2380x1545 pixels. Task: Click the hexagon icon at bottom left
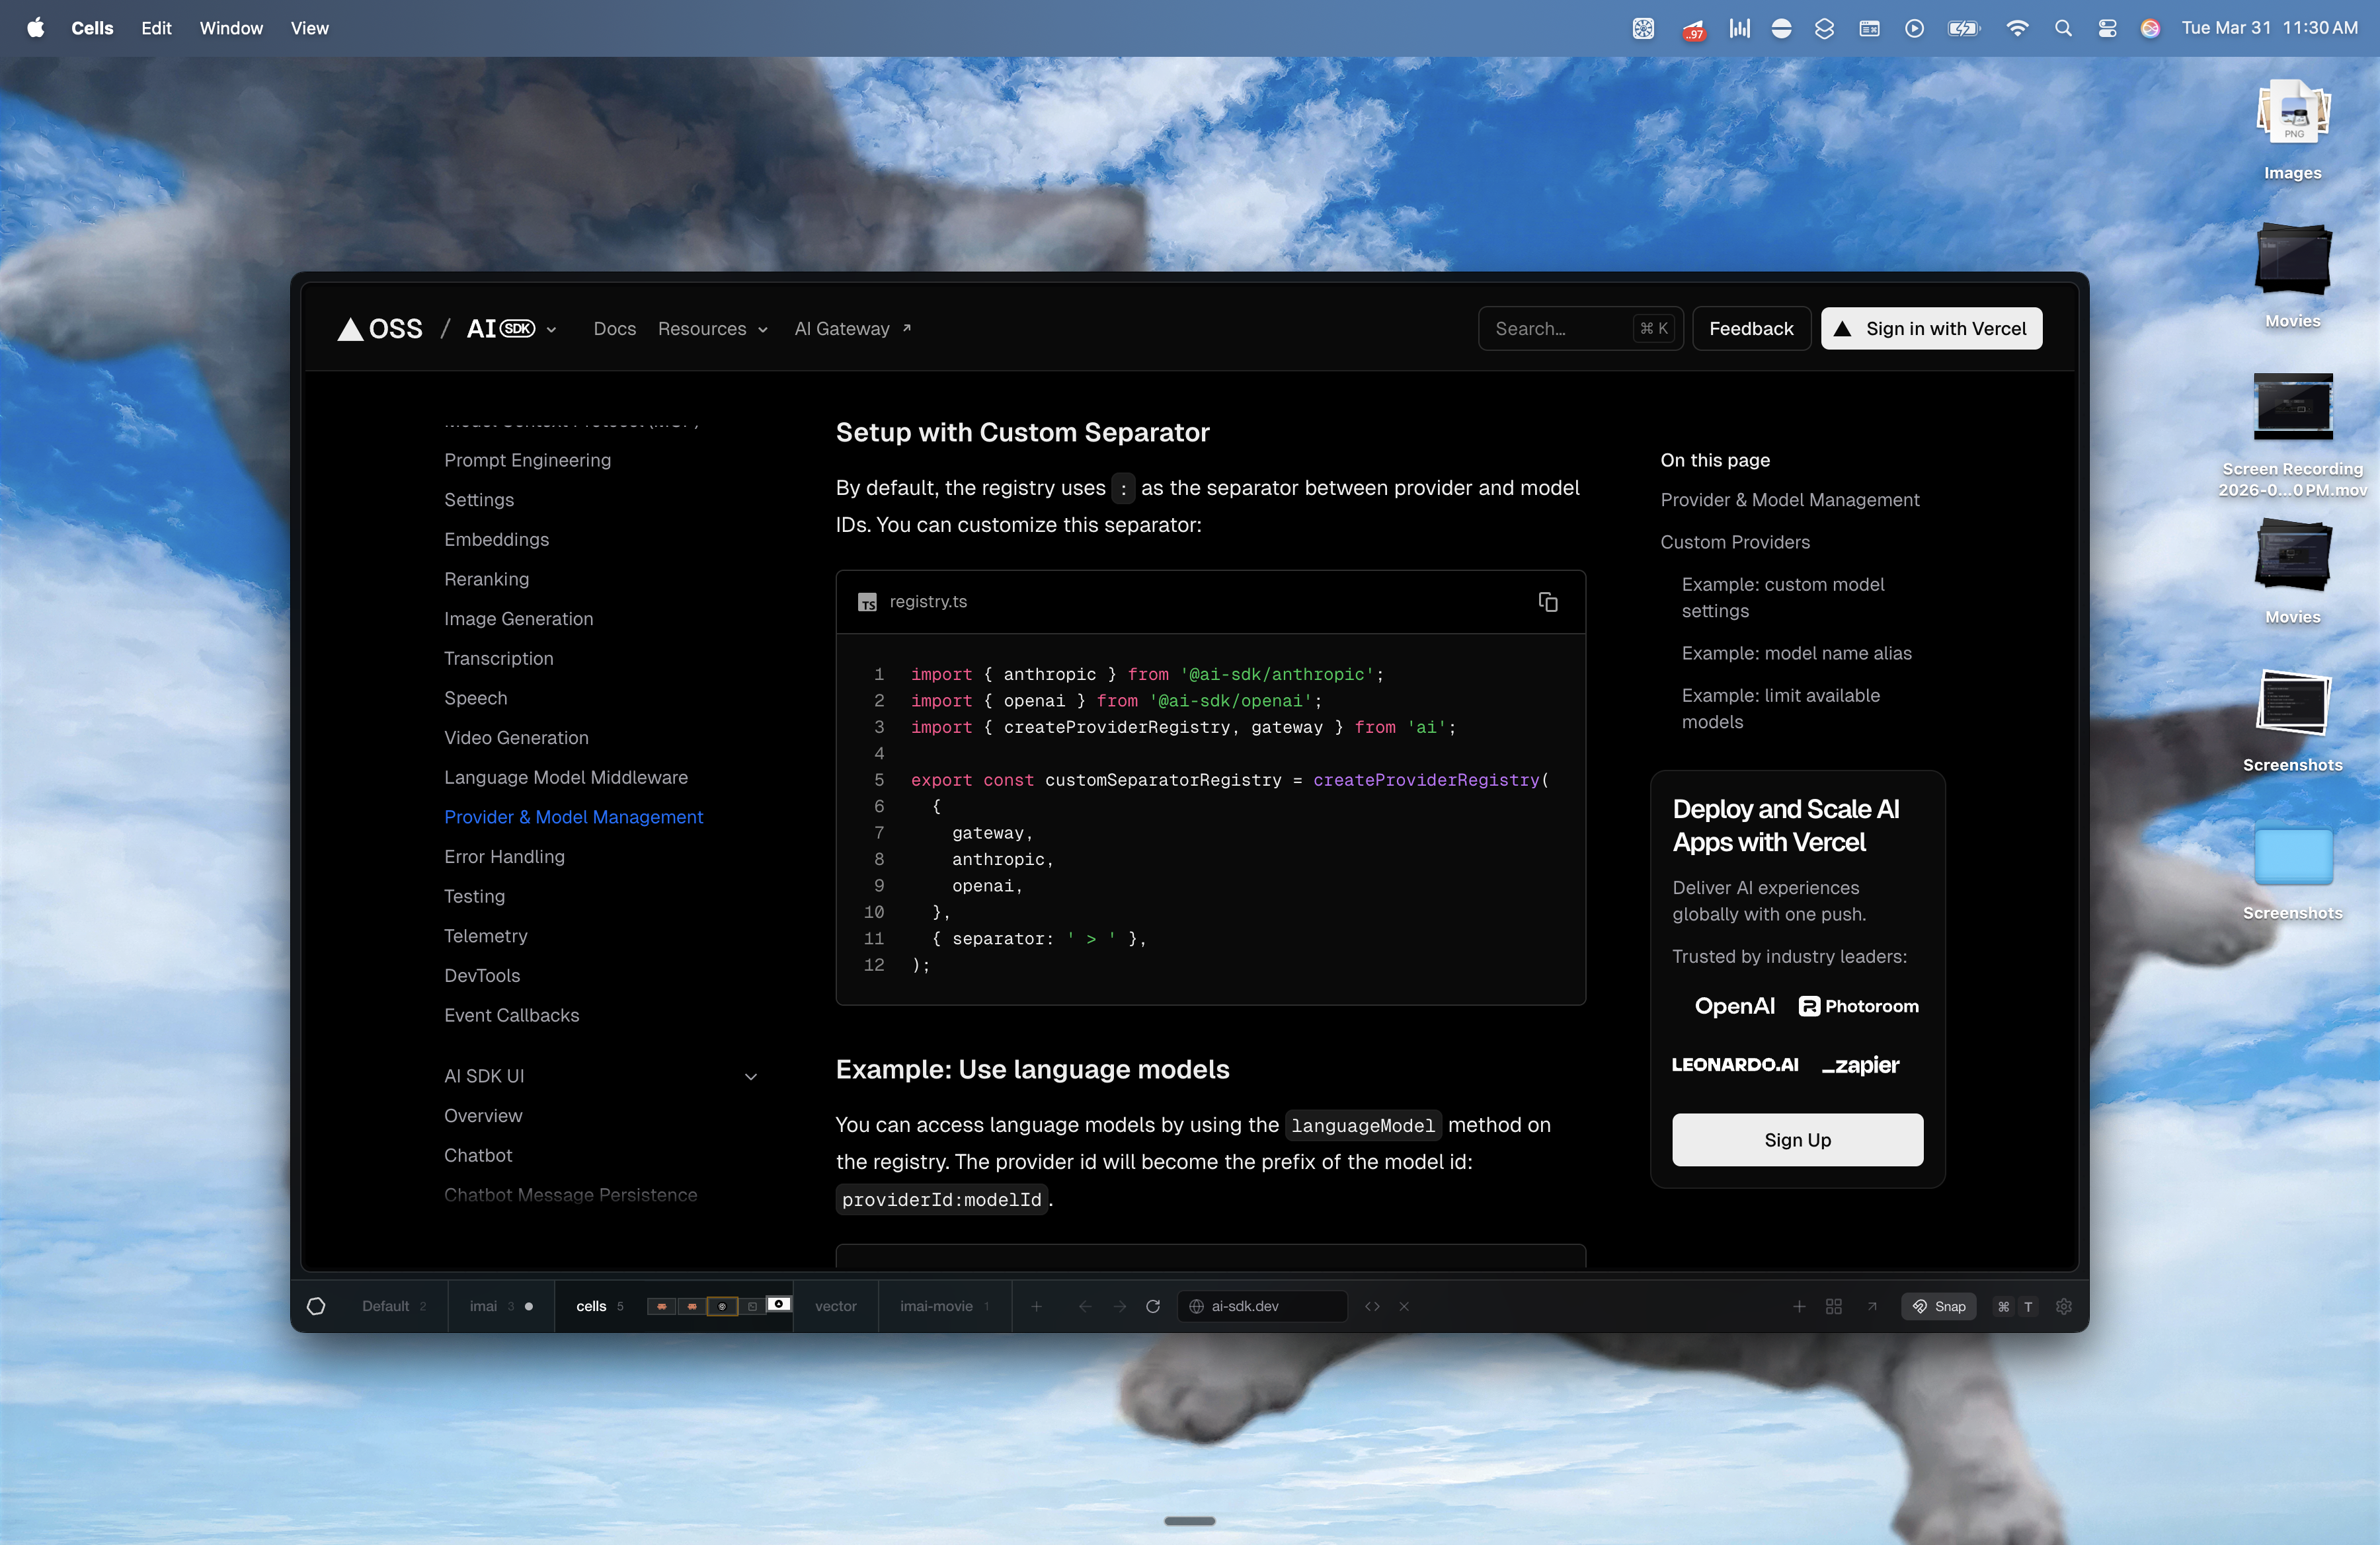click(316, 1306)
